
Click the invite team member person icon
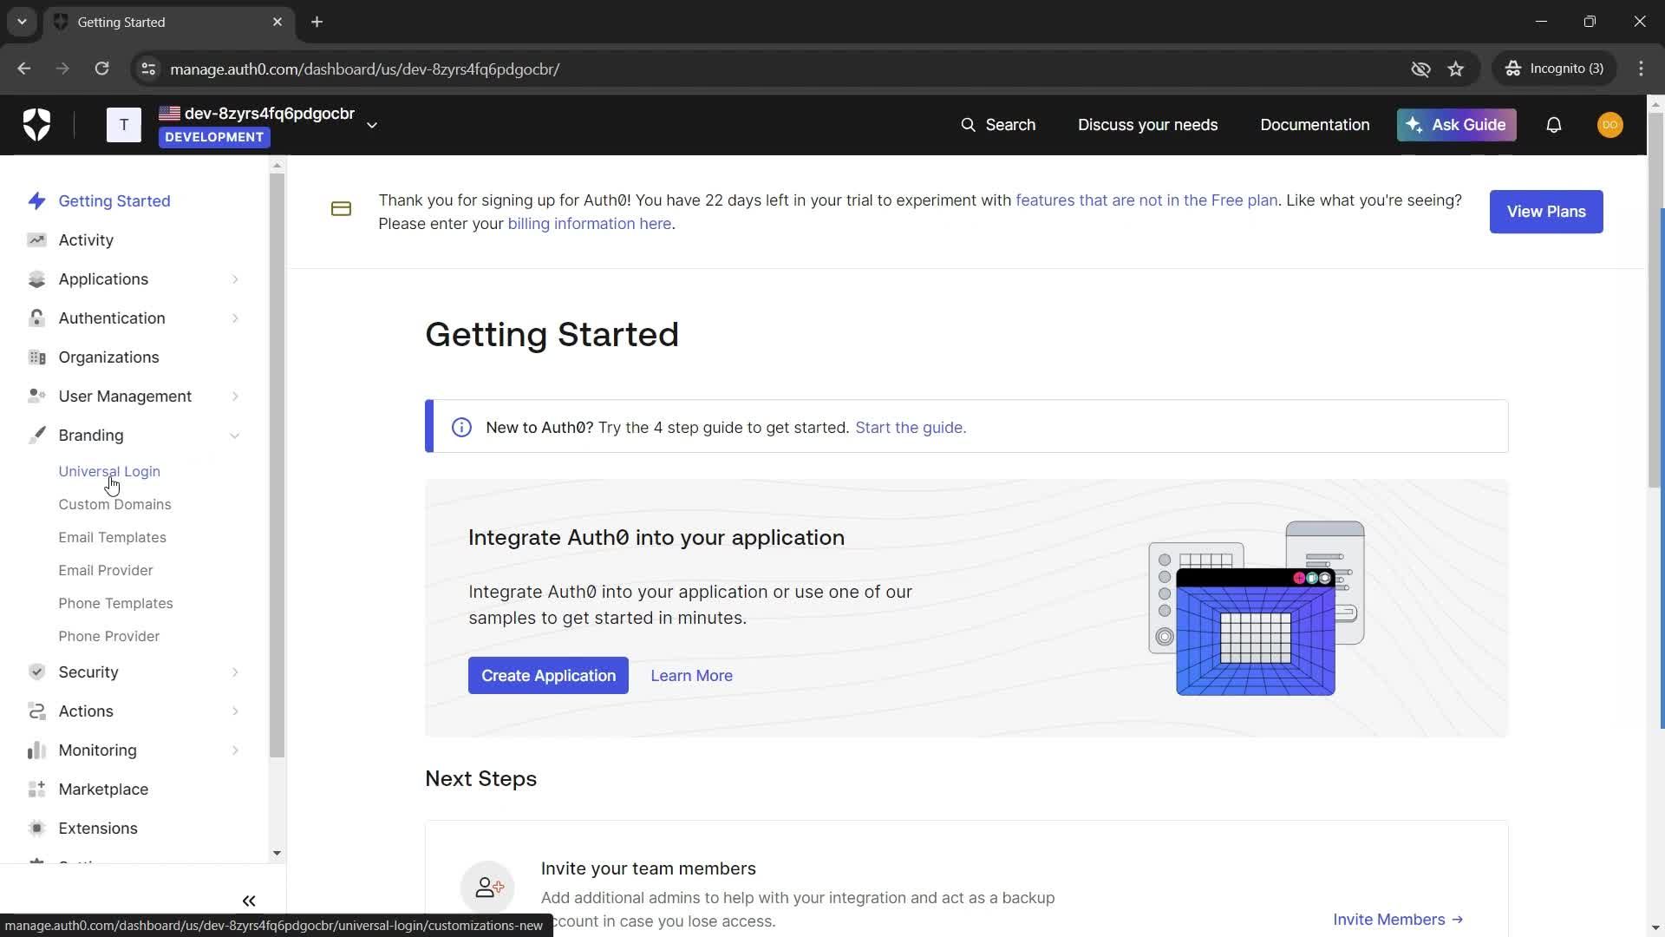click(488, 888)
